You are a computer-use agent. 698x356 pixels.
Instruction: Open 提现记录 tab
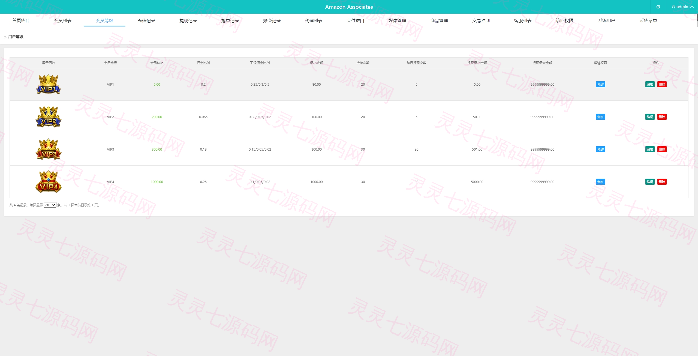(188, 20)
